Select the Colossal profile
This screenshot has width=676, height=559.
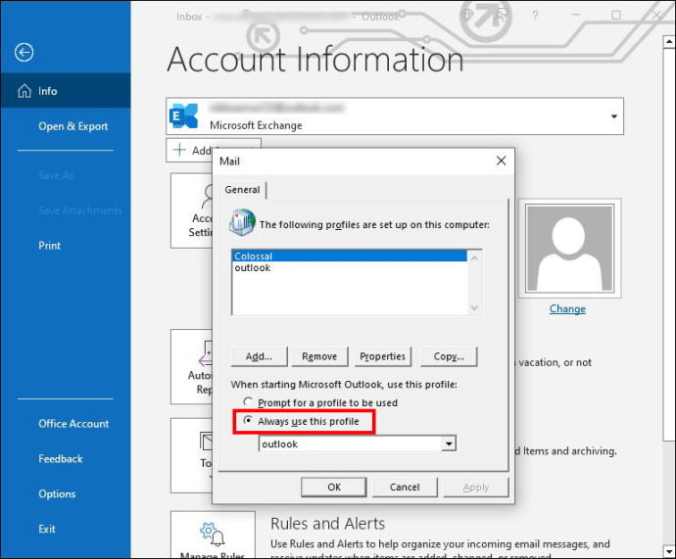[349, 256]
